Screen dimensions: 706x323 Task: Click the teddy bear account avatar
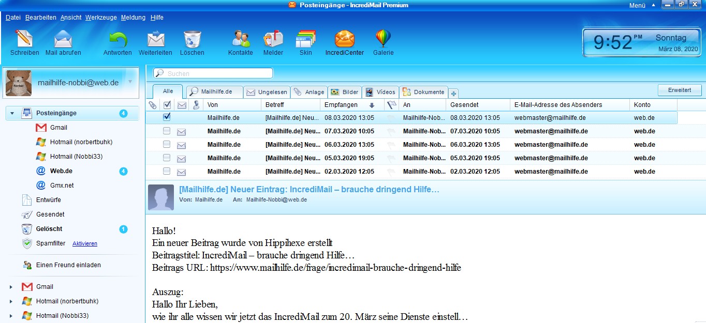coord(19,83)
